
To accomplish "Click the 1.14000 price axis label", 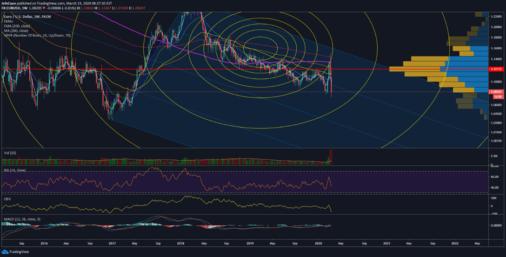I will click(x=495, y=59).
